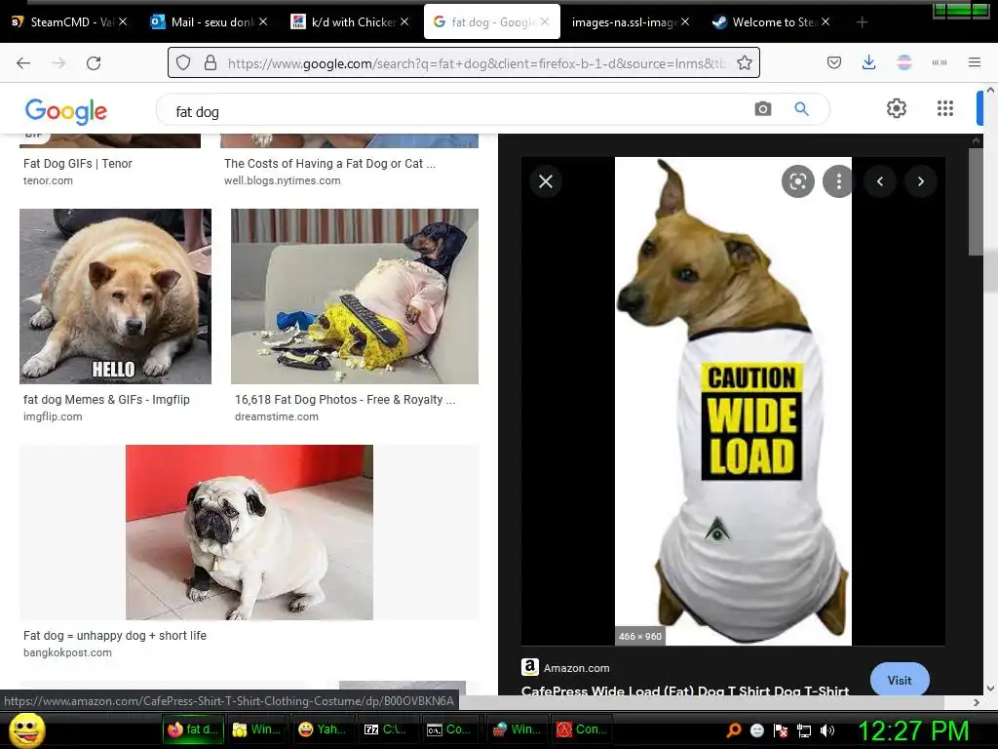Screen dimensions: 998x749
Task: Click the page scrollbar down arrow
Action: pos(990,688)
